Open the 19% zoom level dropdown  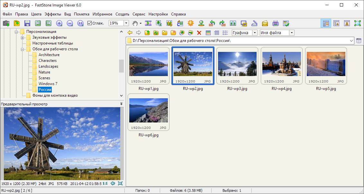tap(126, 23)
